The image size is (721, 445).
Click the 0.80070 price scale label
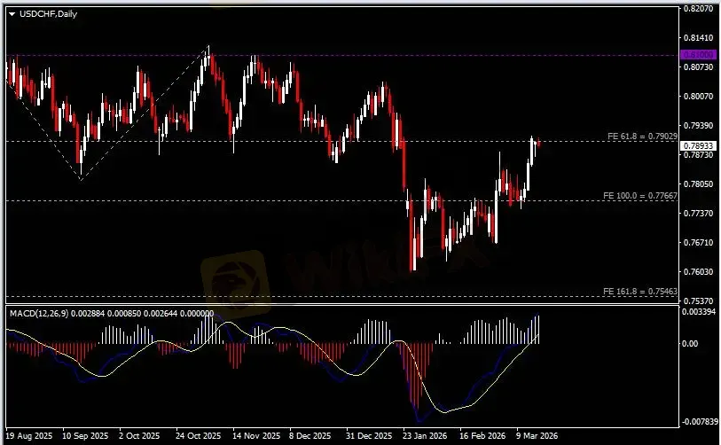(699, 96)
